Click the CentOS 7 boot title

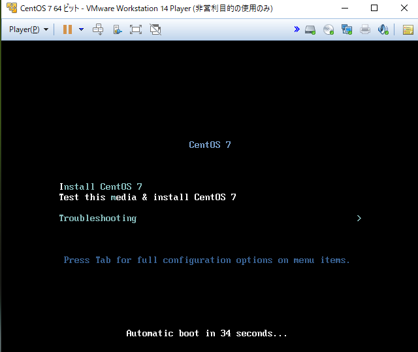[210, 145]
